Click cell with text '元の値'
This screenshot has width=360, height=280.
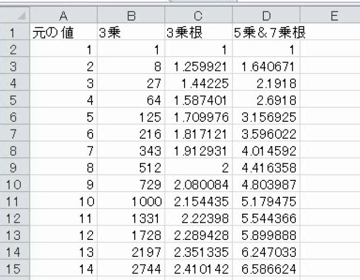click(63, 32)
